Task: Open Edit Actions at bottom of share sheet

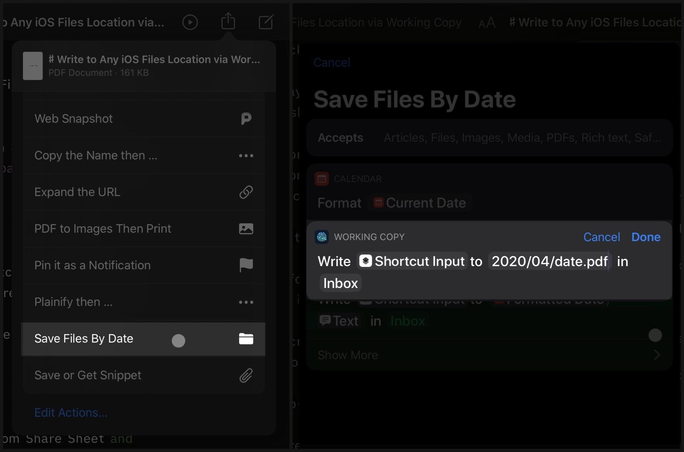Action: point(70,413)
